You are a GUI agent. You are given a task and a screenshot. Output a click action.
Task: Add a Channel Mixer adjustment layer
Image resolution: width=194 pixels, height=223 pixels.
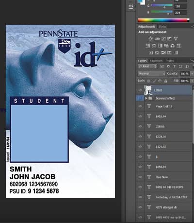click(173, 46)
